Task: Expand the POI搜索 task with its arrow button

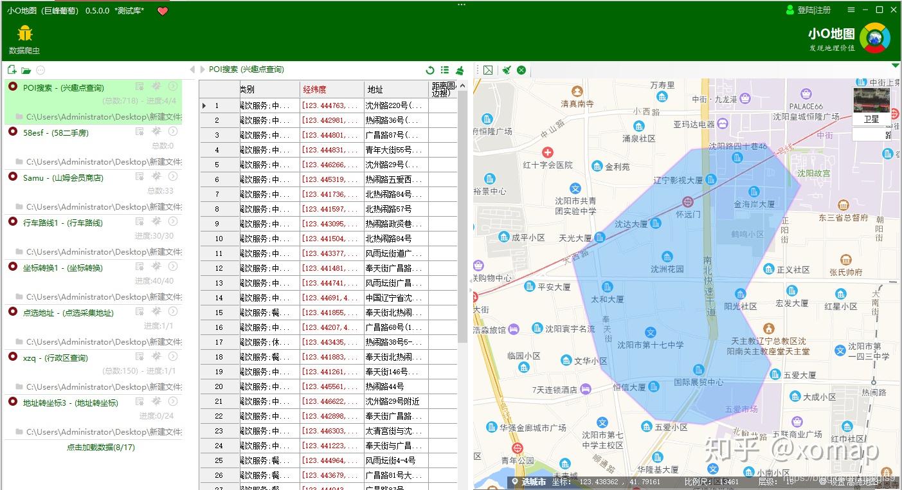Action: [x=173, y=86]
